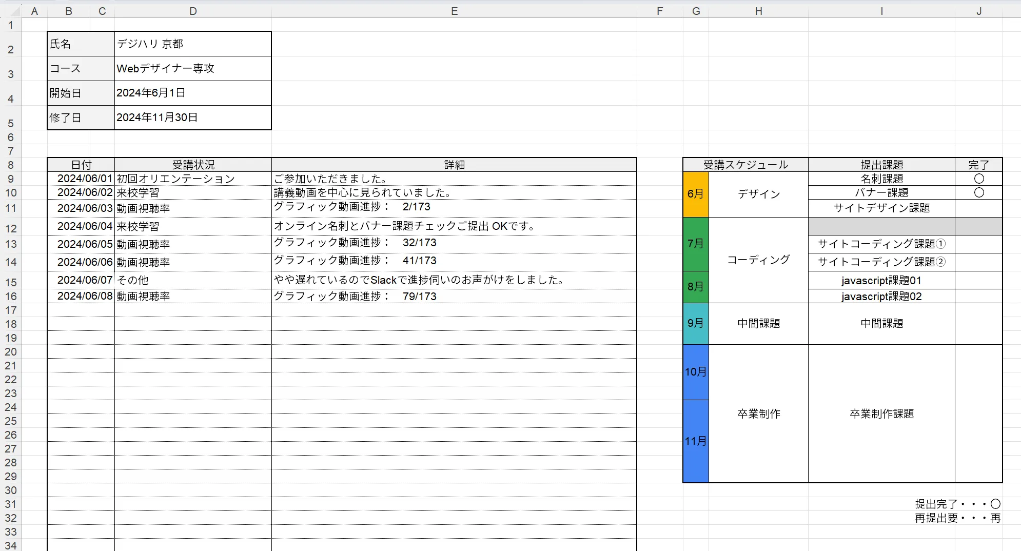Select the 初回オリエンテーション cell
This screenshot has width=1021, height=551.
coord(193,179)
